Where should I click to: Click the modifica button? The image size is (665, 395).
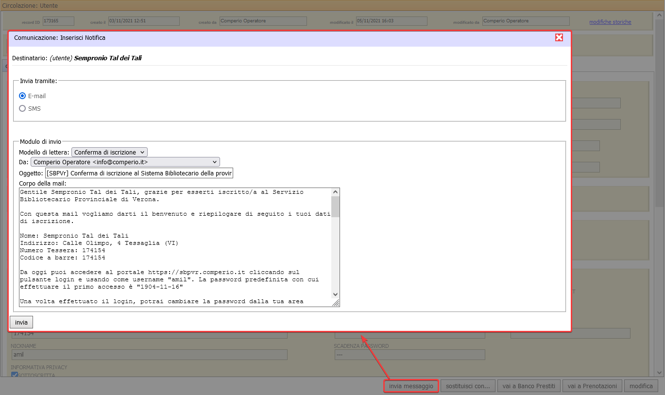tap(641, 386)
